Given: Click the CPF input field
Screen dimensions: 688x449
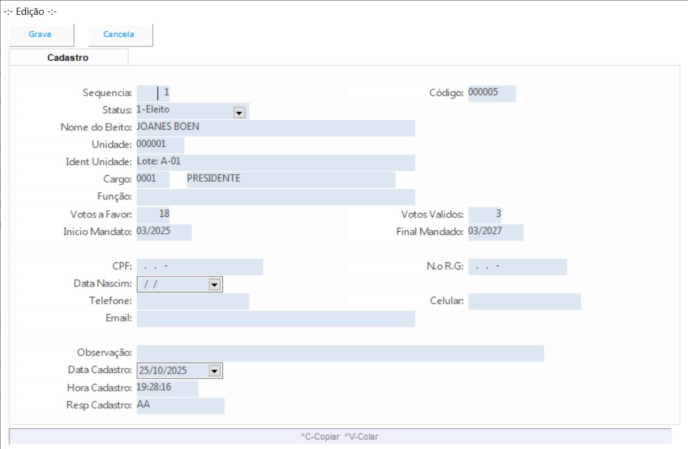Looking at the screenshot, I should 200,267.
